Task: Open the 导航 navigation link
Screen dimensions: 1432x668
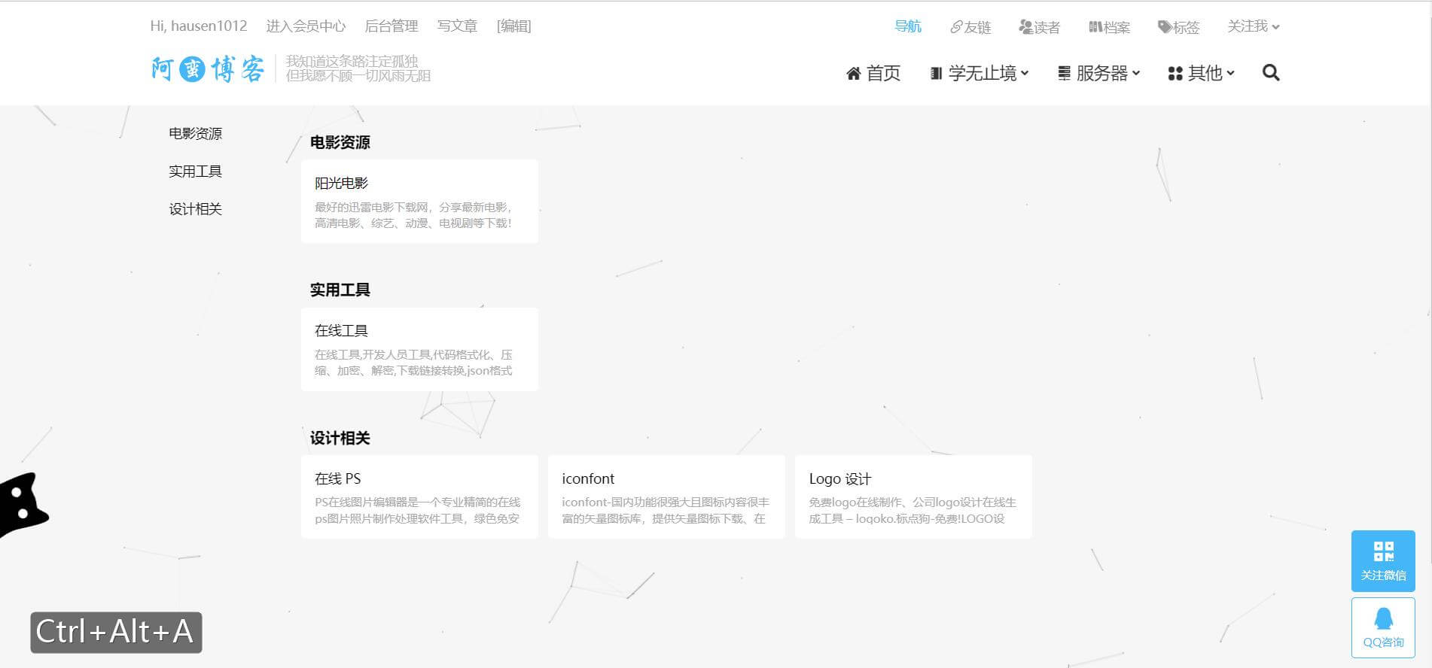Action: [908, 26]
